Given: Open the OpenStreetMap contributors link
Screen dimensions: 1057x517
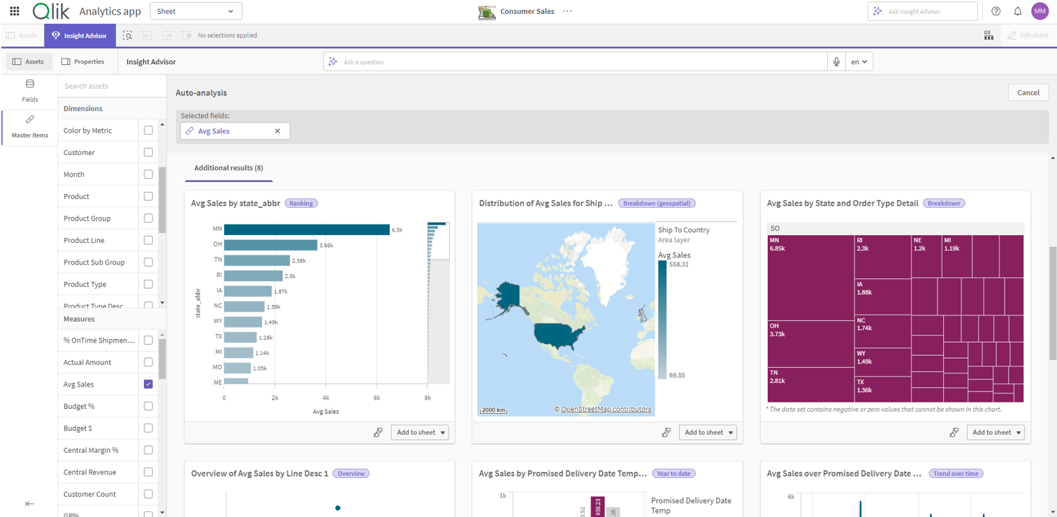Looking at the screenshot, I should (606, 410).
